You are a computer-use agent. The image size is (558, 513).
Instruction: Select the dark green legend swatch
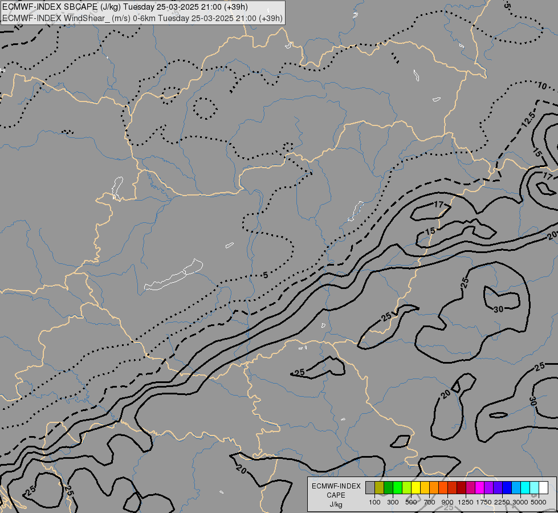[x=388, y=487]
